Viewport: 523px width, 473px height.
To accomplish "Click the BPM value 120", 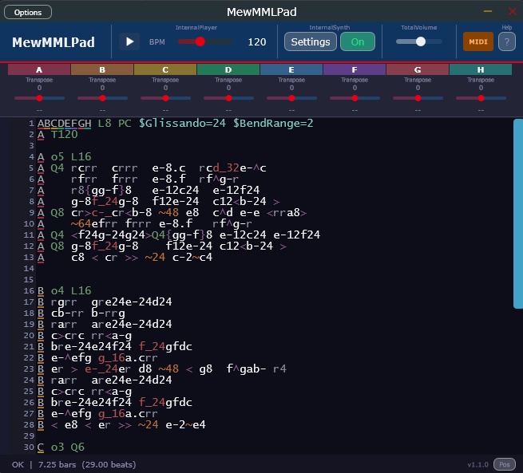I will (257, 42).
